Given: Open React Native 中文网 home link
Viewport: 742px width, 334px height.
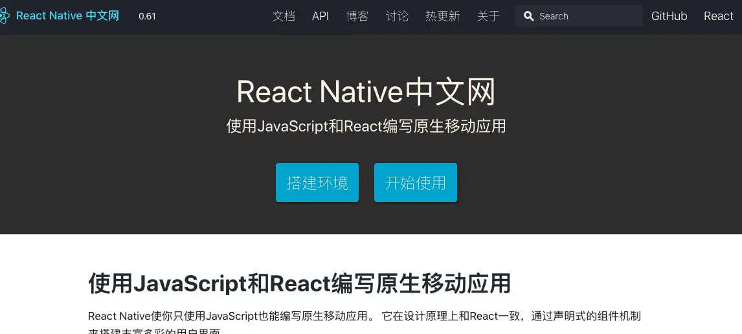Looking at the screenshot, I should (67, 16).
